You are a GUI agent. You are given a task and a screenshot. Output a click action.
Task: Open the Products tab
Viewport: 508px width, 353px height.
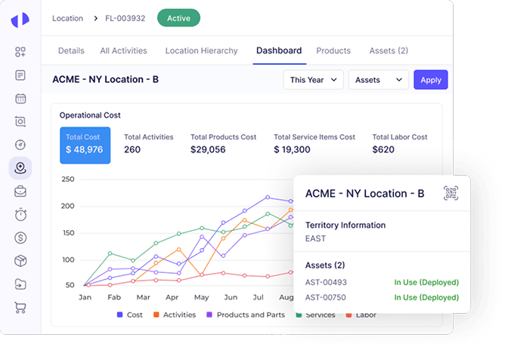pyautogui.click(x=333, y=51)
